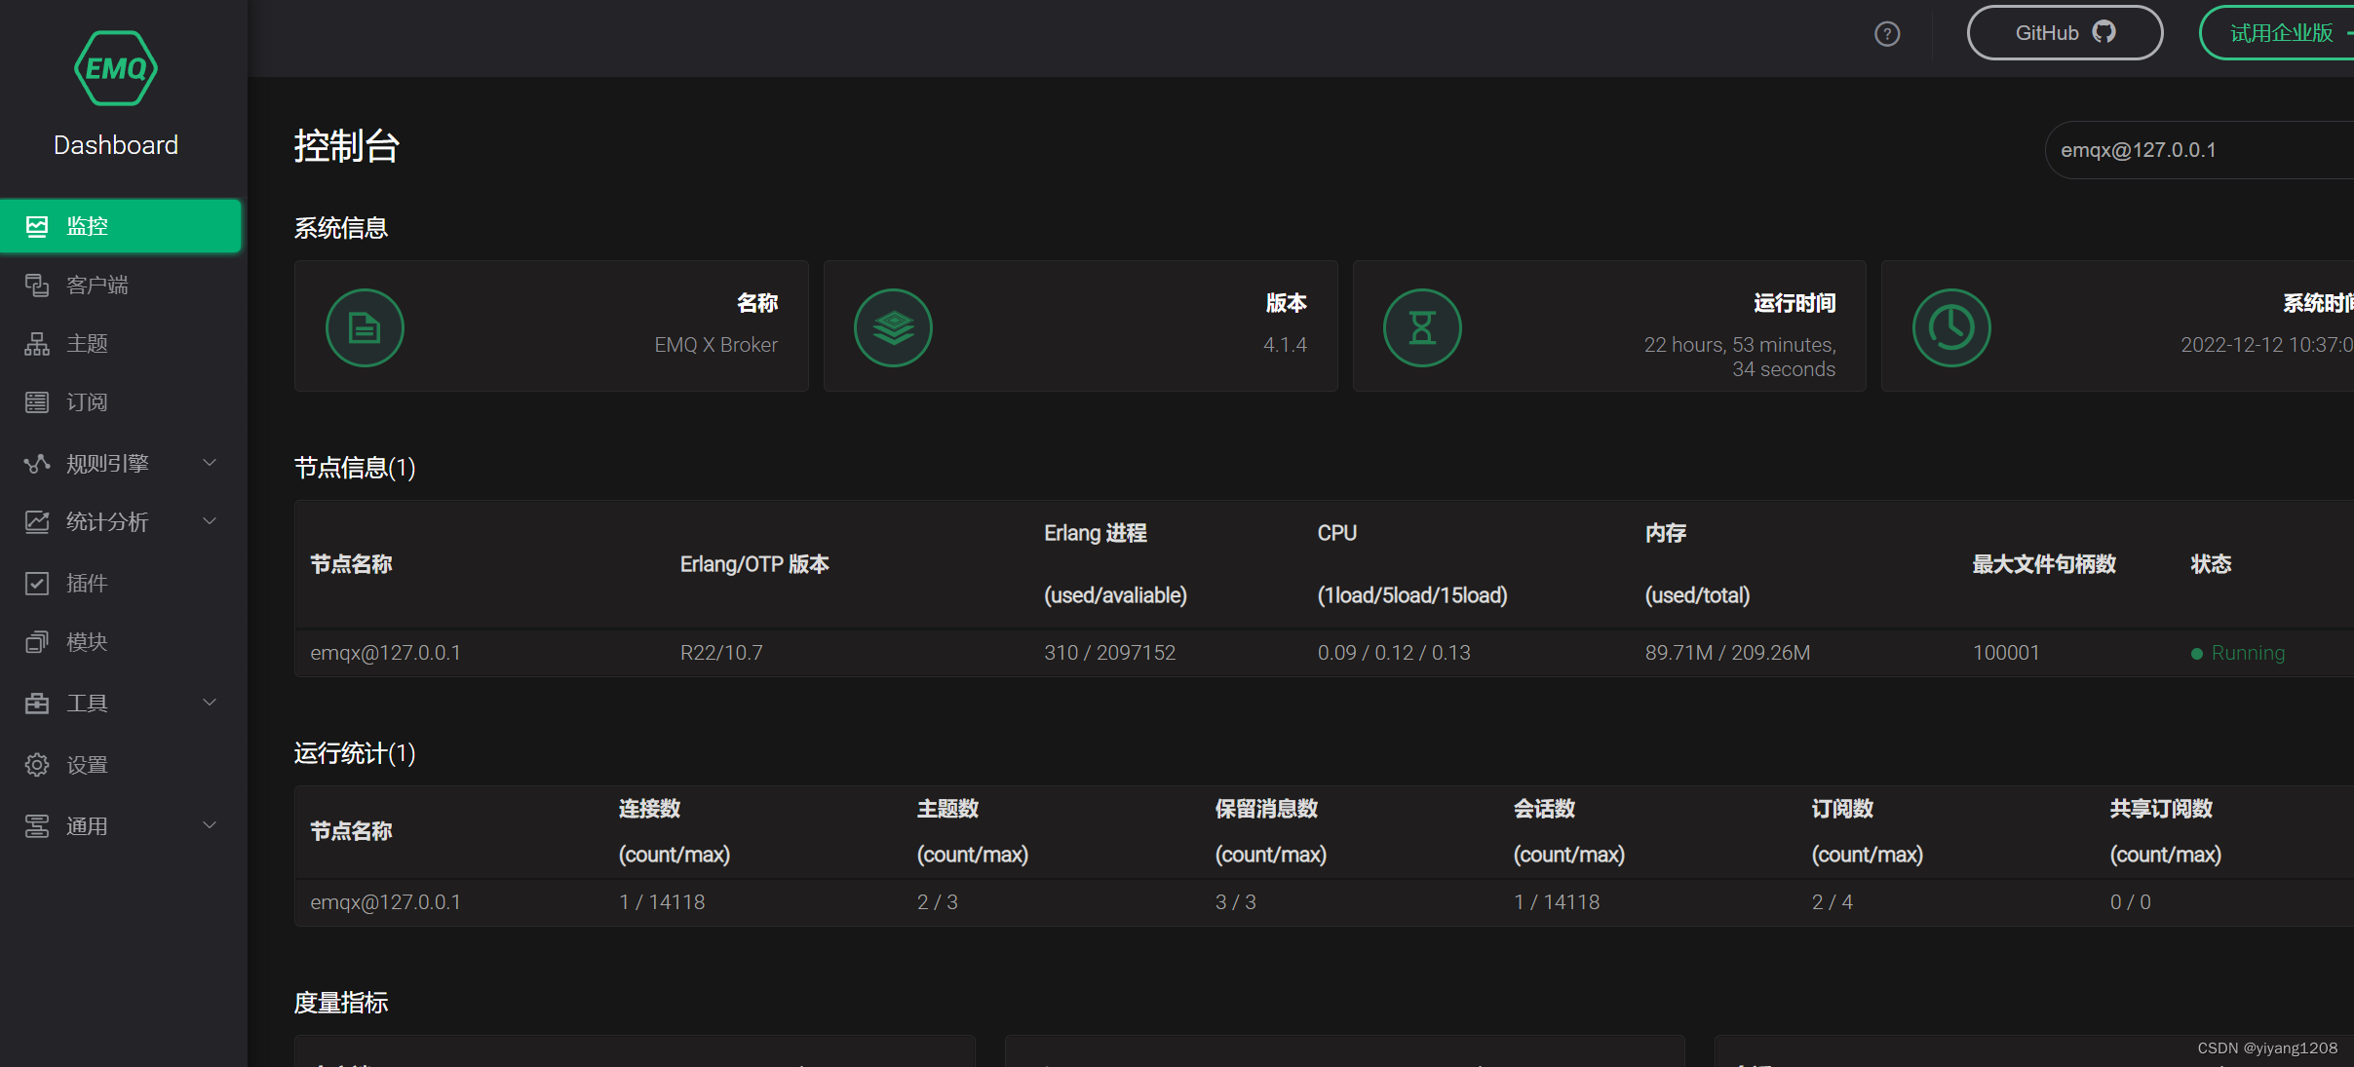Click the clock icon in the 系统时间 card
Screen dimensions: 2354x1067
pyautogui.click(x=1951, y=328)
